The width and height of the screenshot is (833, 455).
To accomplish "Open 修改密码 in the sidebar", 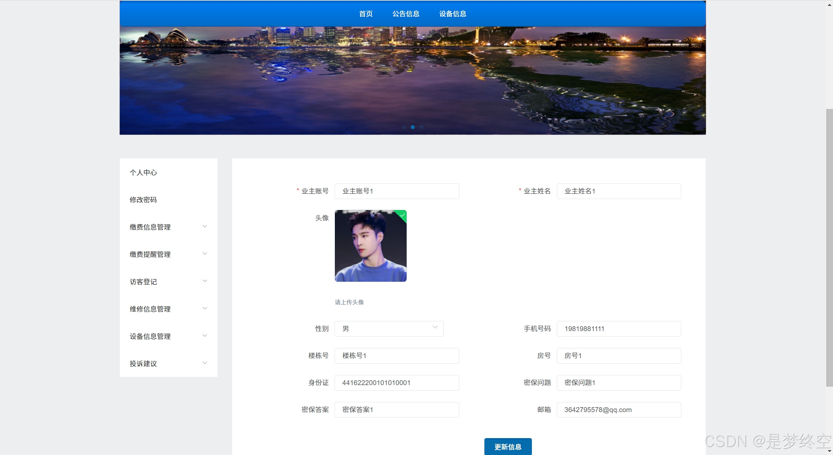I will [143, 200].
